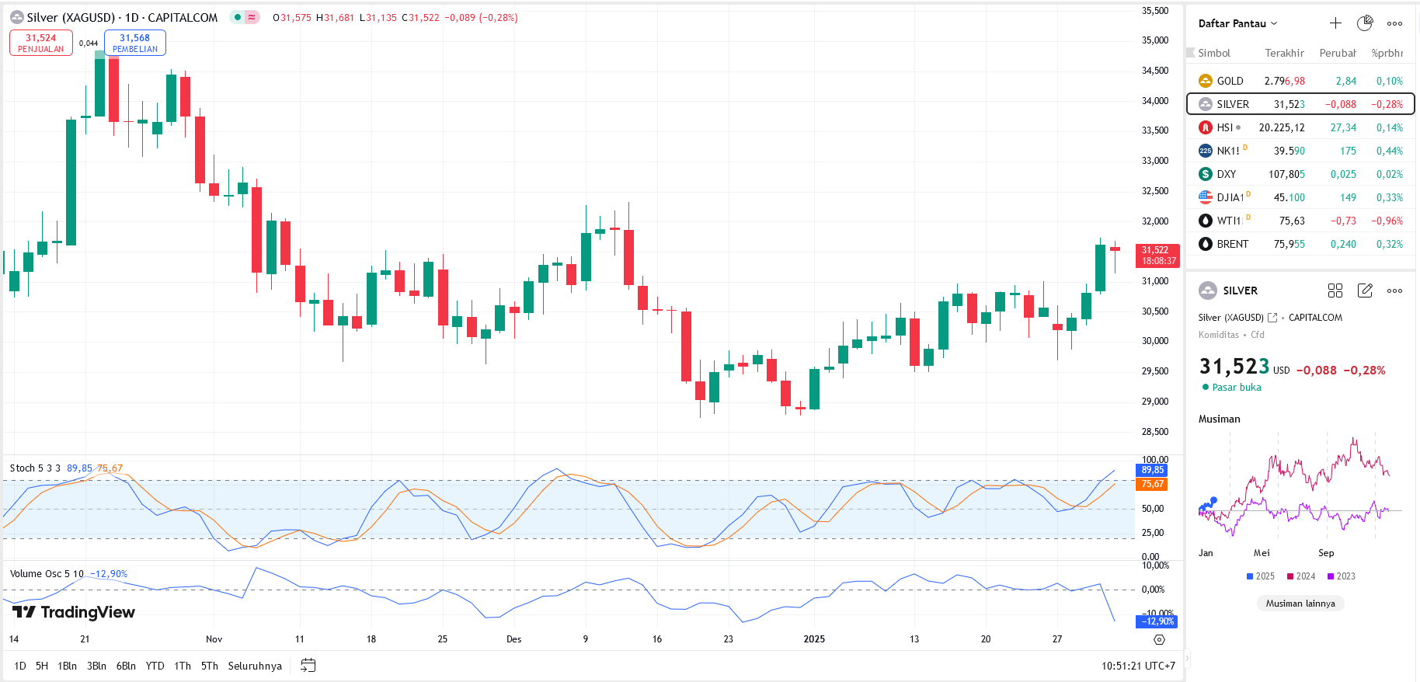Open external link icon next to Silver (XAGUSD)

click(x=1272, y=318)
